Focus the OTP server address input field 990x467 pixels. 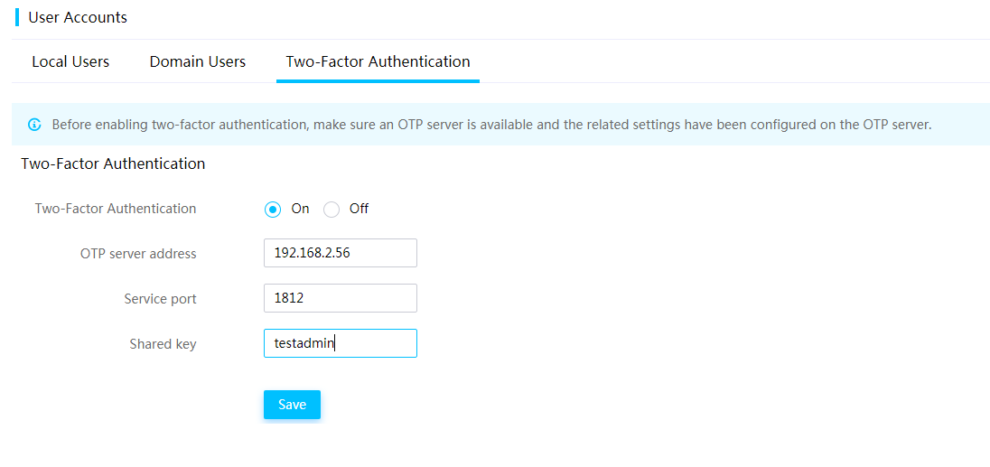click(x=341, y=253)
